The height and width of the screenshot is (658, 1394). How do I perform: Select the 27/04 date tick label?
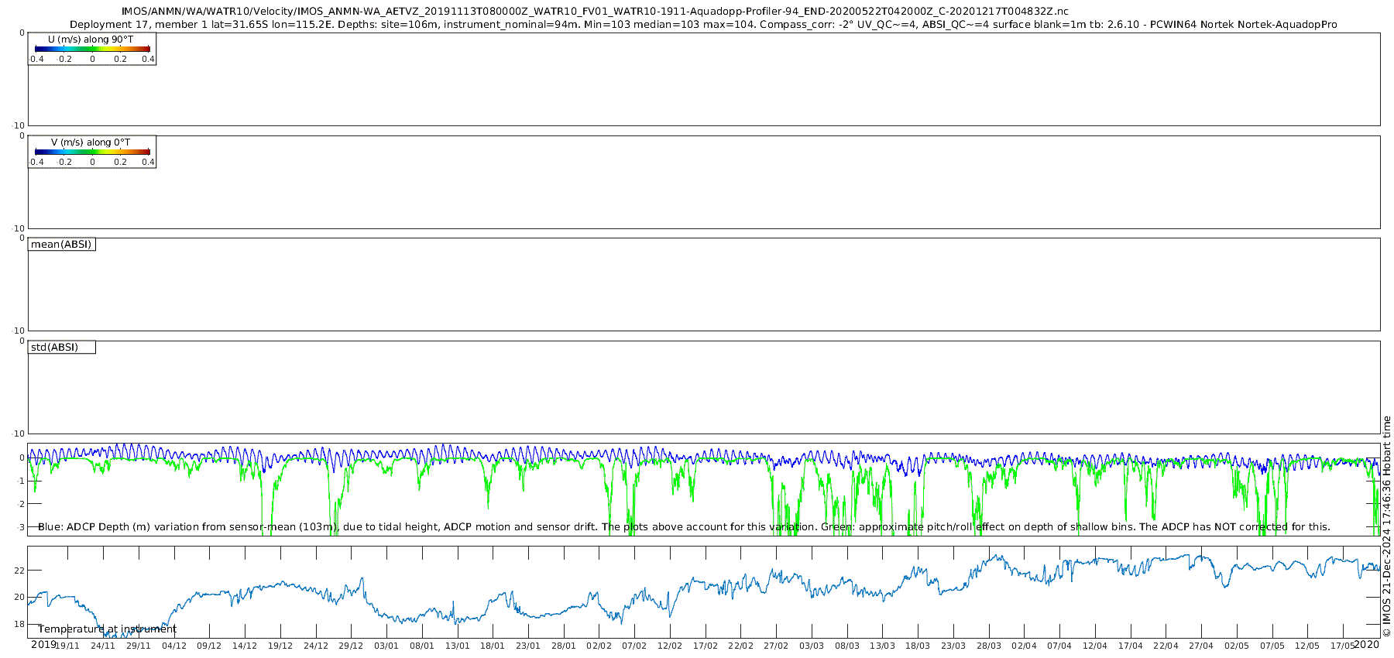(1201, 646)
